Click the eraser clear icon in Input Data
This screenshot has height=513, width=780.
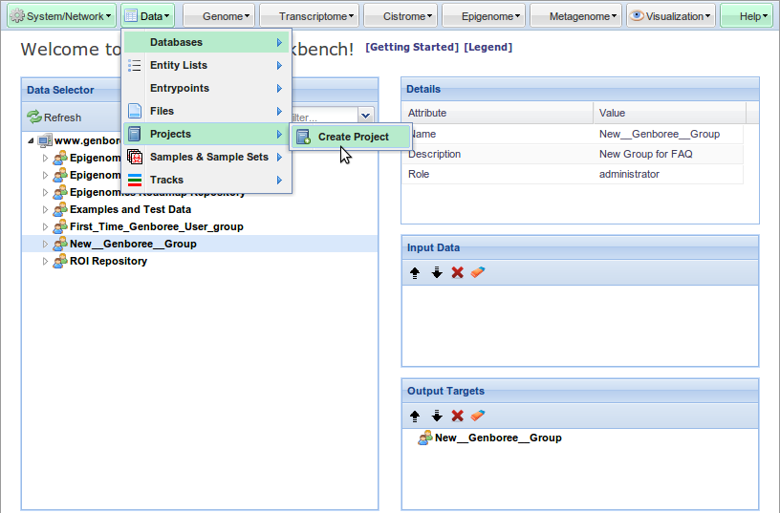(479, 273)
